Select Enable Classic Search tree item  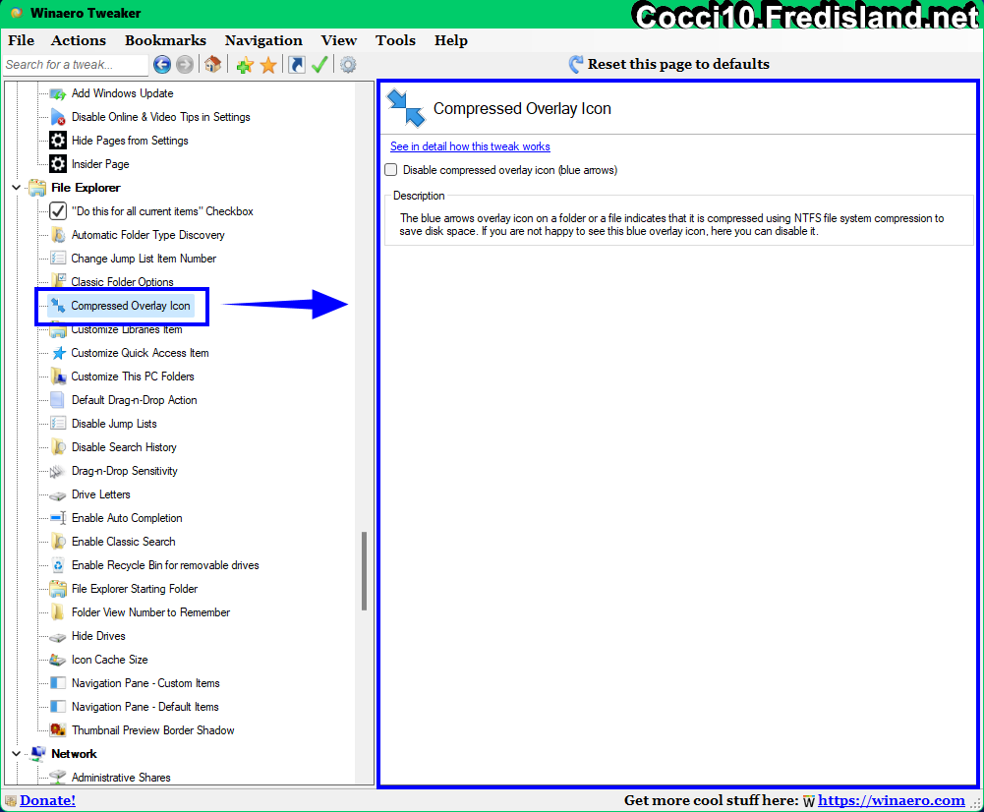click(x=124, y=542)
